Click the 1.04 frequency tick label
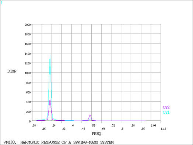 (x=154, y=125)
